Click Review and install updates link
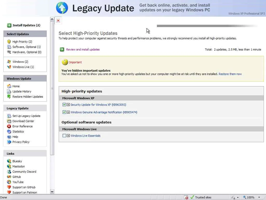The height and width of the screenshot is (200, 266). (x=83, y=49)
